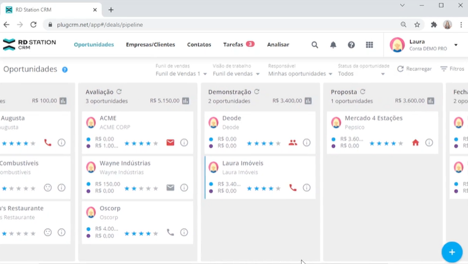Bookmark page with star icon

(417, 25)
